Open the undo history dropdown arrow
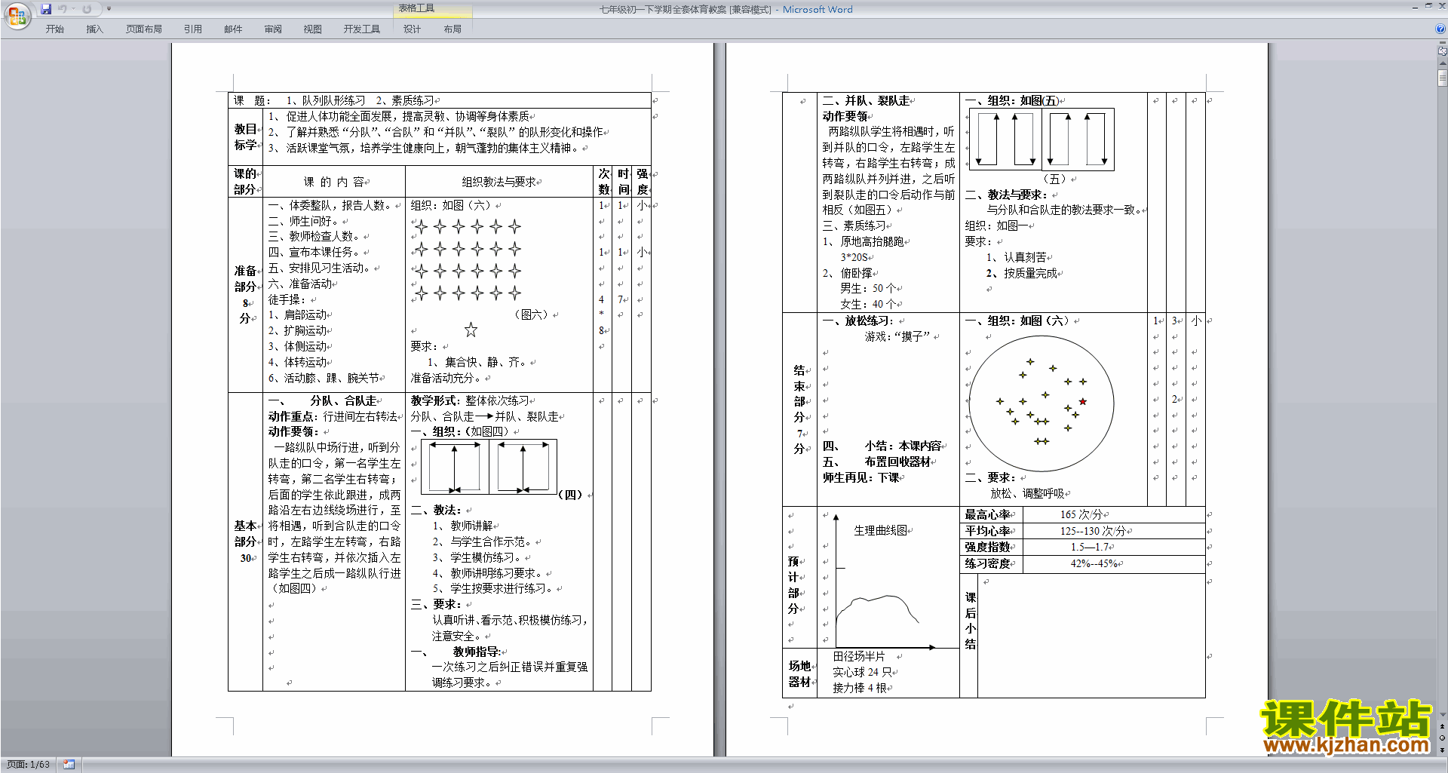Screen dimensions: 1448x773 click(73, 9)
